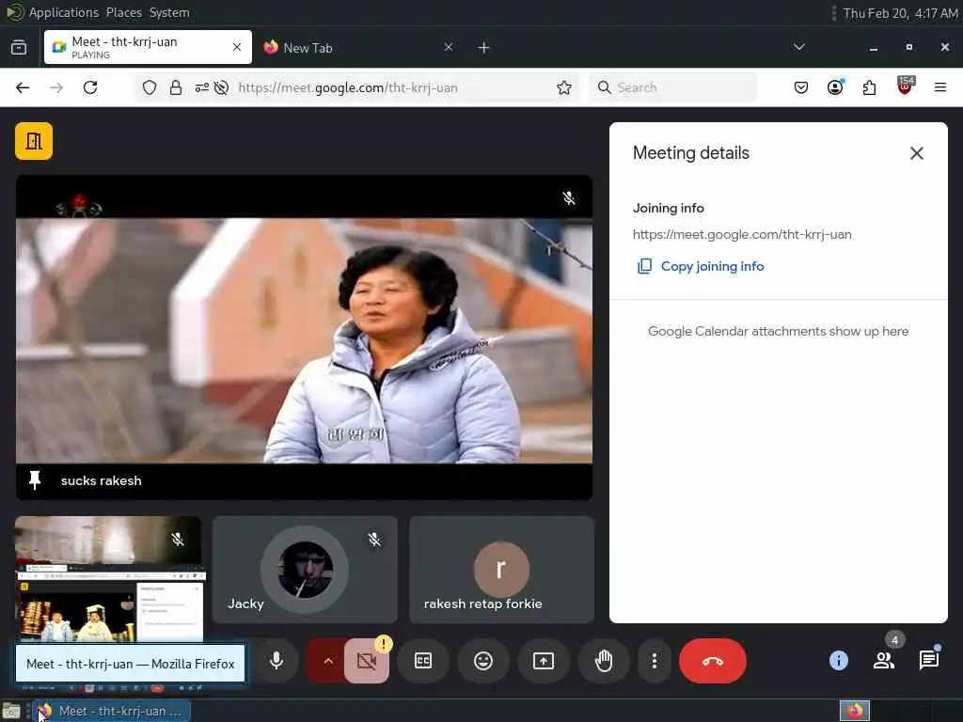Screen dimensions: 963x722
Task: Open Firefox hamburger application menu
Action: (939, 87)
